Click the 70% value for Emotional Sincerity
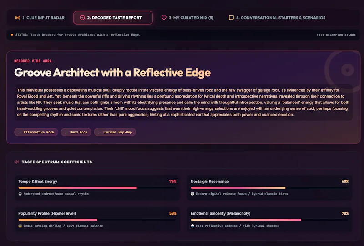The height and width of the screenshot is (246, 364). pyautogui.click(x=345, y=213)
